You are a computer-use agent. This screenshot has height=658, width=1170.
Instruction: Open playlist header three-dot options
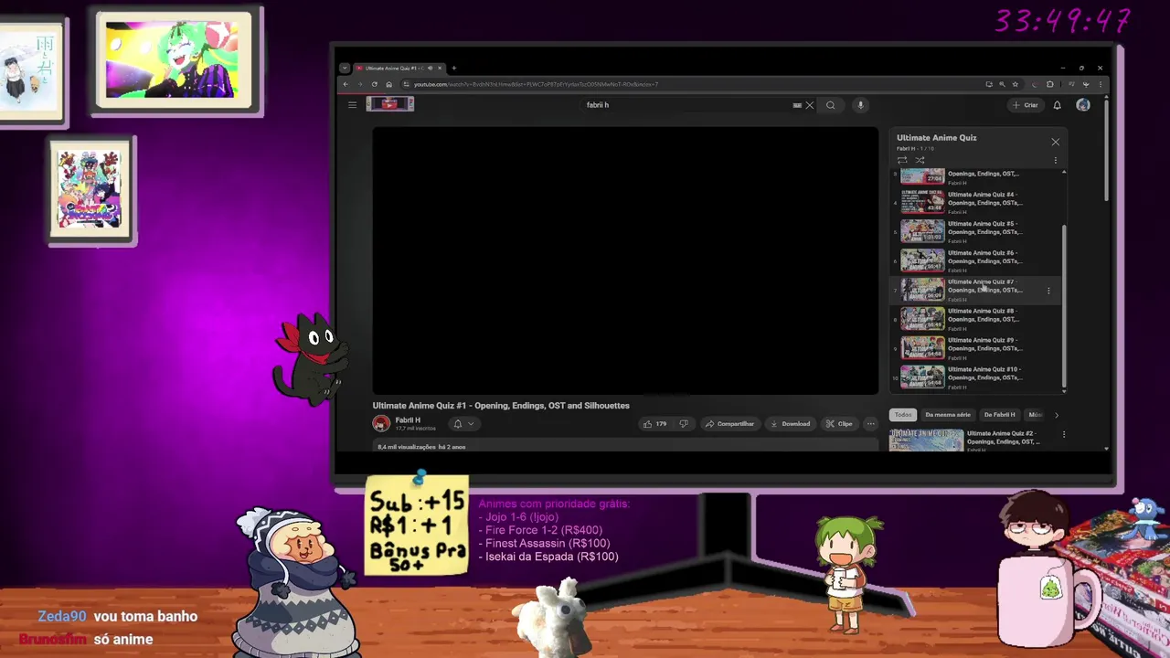1056,160
